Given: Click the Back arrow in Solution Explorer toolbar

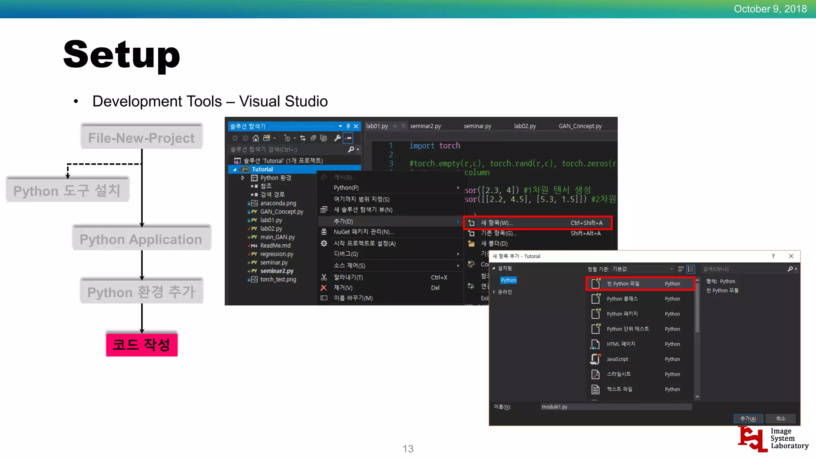Looking at the screenshot, I should tap(235, 138).
